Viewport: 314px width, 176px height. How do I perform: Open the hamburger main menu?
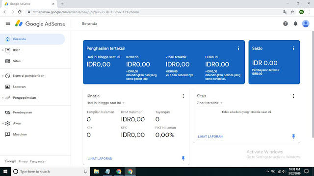(8, 24)
